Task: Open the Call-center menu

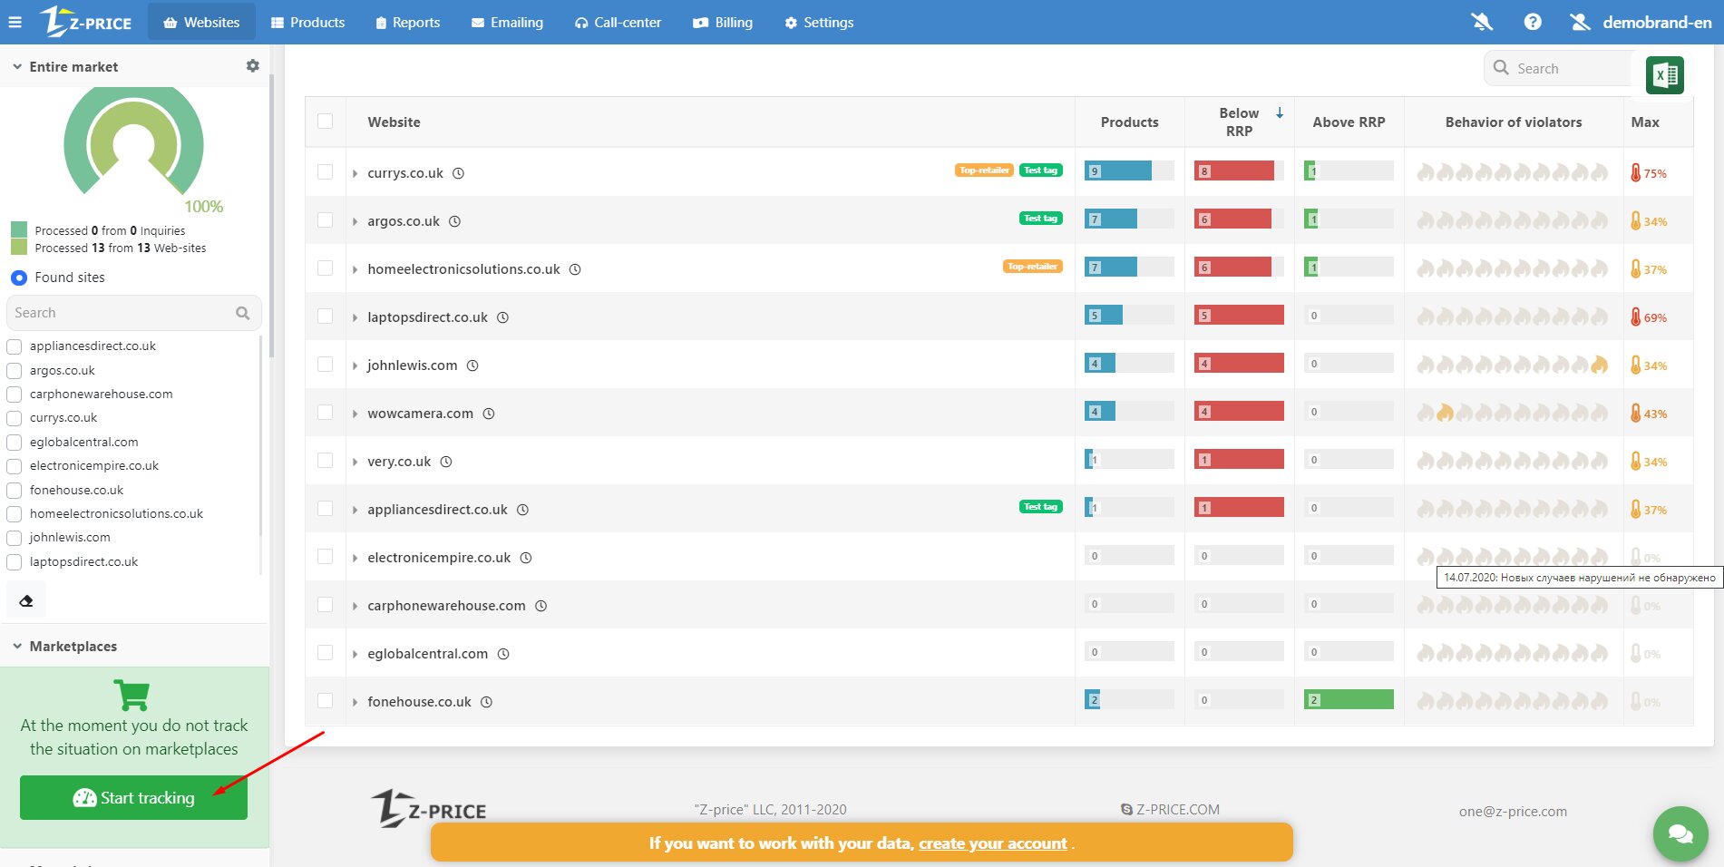Action: tap(618, 22)
